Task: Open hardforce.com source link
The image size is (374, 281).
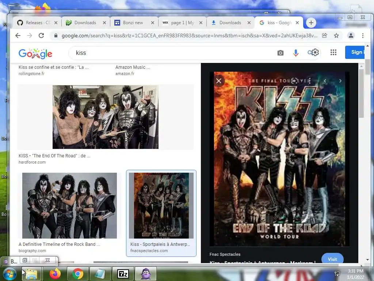Action: click(32, 162)
